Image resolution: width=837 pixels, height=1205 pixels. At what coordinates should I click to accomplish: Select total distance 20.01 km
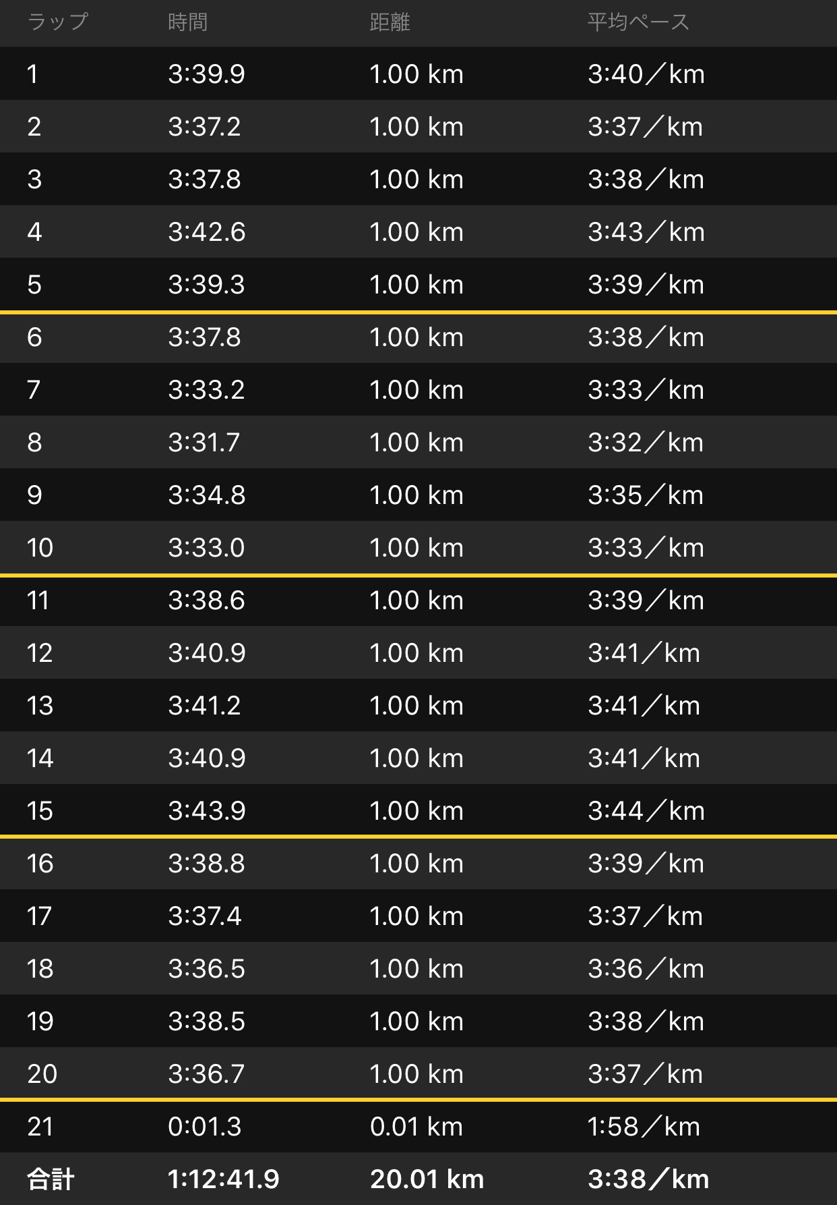point(427,1179)
